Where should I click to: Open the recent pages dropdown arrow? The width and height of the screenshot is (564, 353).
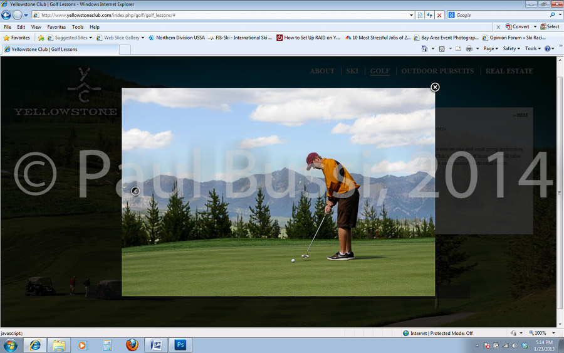[26, 16]
